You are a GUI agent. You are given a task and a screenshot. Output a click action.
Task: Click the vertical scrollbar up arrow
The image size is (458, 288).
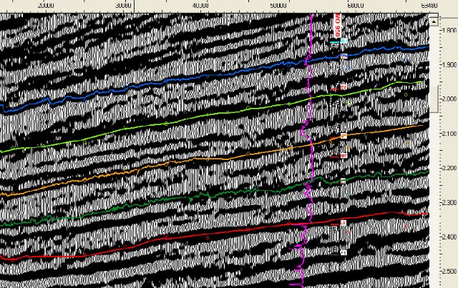click(434, 21)
